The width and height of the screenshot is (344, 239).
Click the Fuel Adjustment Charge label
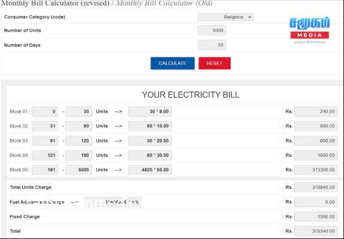[37, 202]
